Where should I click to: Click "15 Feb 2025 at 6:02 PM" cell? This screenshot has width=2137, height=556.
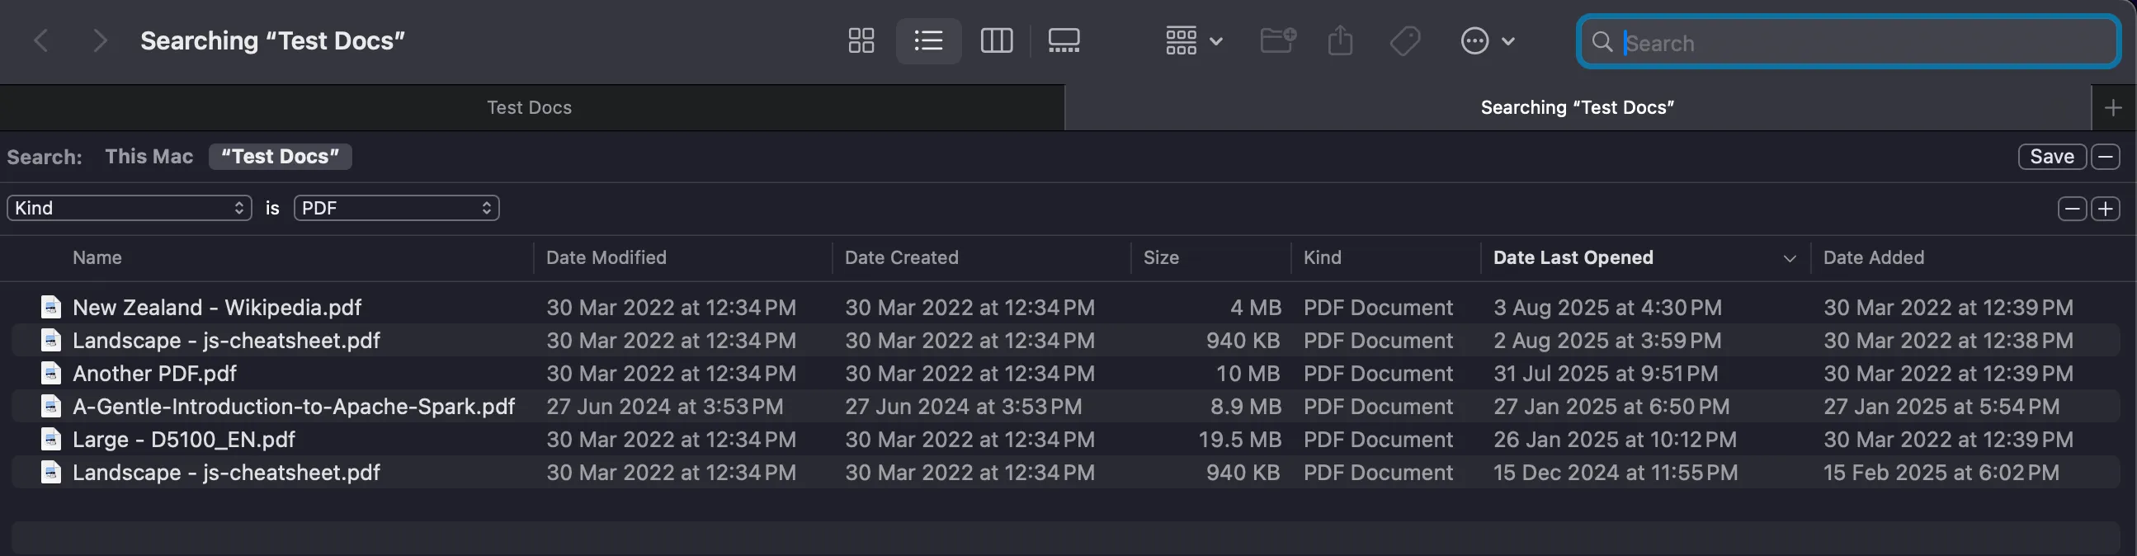[1941, 472]
